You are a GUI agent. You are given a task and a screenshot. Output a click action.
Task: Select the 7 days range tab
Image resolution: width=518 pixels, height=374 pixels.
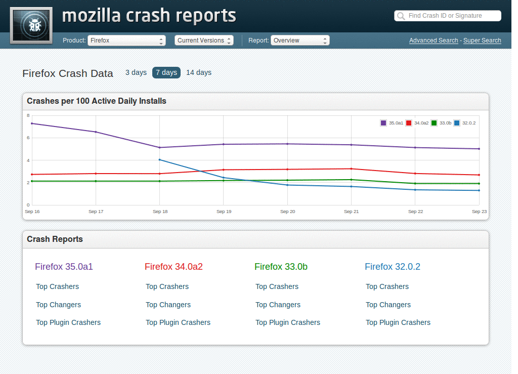166,72
